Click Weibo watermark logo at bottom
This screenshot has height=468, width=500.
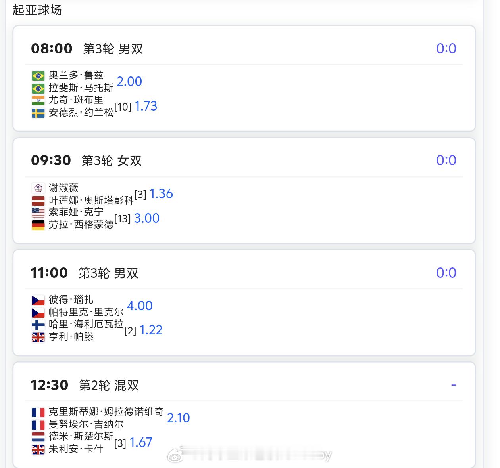pos(175,456)
